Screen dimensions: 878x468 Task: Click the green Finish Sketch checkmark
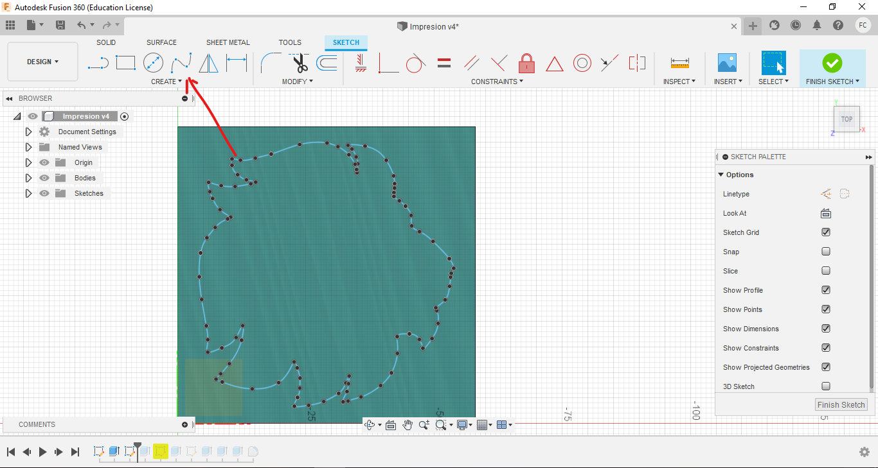pyautogui.click(x=832, y=62)
